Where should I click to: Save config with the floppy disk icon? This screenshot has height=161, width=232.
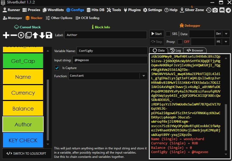[49, 35]
